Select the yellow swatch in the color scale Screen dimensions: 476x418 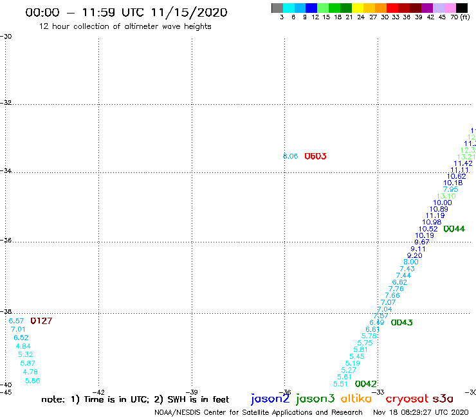(358, 8)
